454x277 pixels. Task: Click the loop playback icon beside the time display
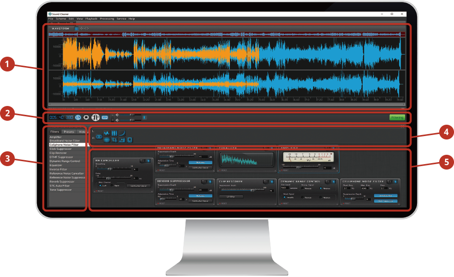[x=78, y=117]
